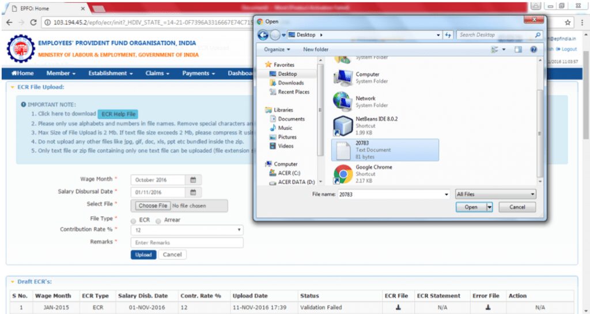
Task: Click the Logout link
Action: pos(567,49)
